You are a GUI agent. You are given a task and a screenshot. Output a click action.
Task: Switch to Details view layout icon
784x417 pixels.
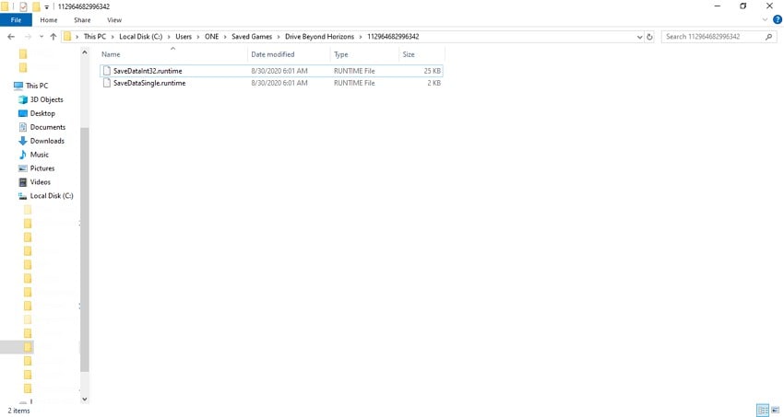(763, 410)
